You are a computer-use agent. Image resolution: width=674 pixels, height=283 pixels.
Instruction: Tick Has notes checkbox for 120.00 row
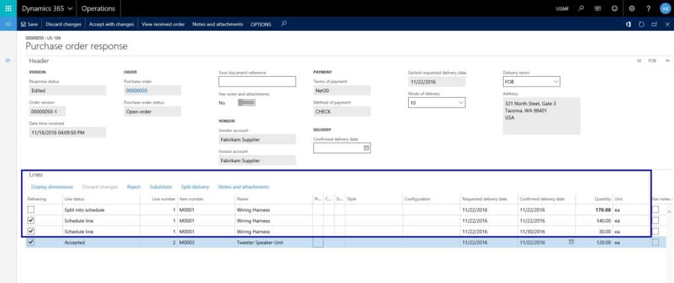point(656,242)
